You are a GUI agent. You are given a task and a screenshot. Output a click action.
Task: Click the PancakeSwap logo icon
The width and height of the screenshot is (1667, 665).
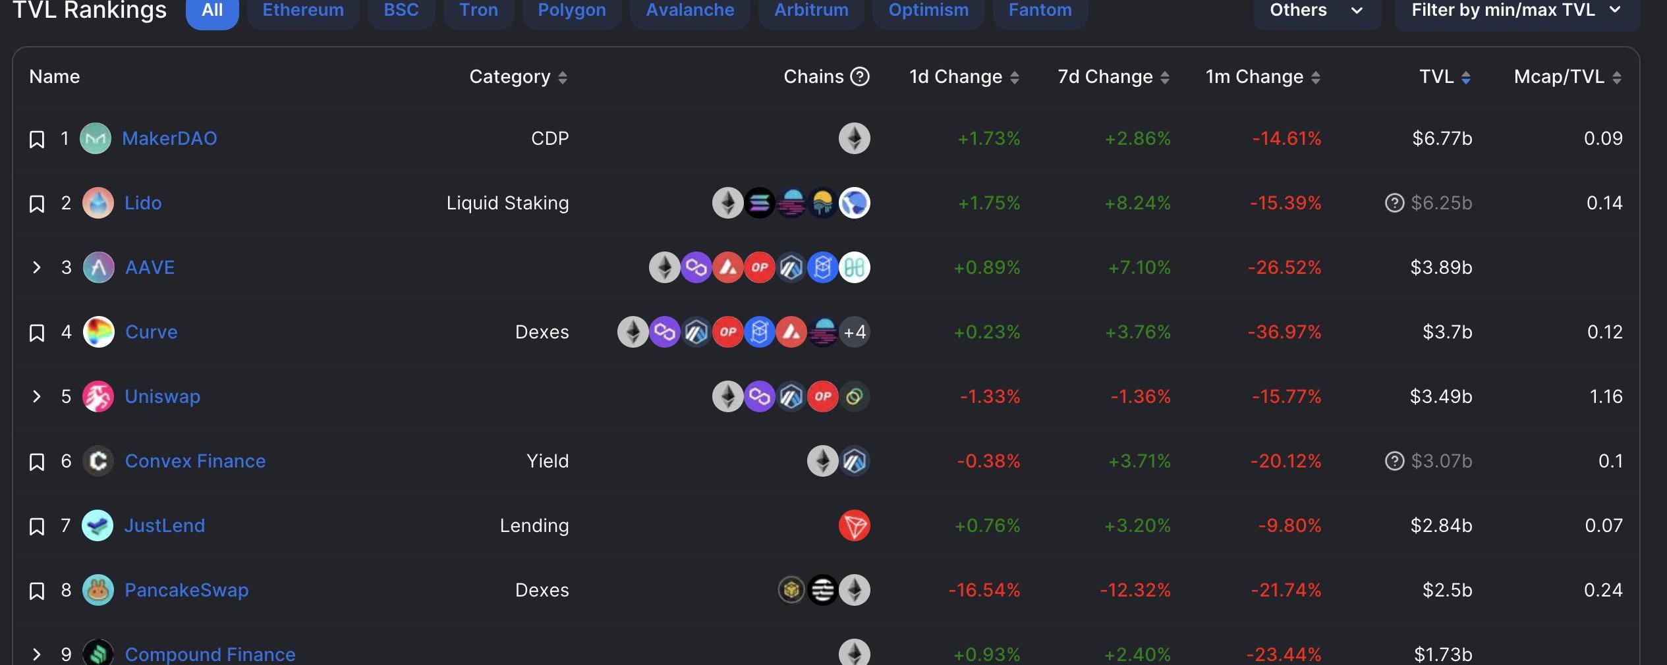(98, 590)
